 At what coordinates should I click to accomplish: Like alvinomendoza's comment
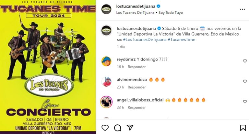click(245, 81)
